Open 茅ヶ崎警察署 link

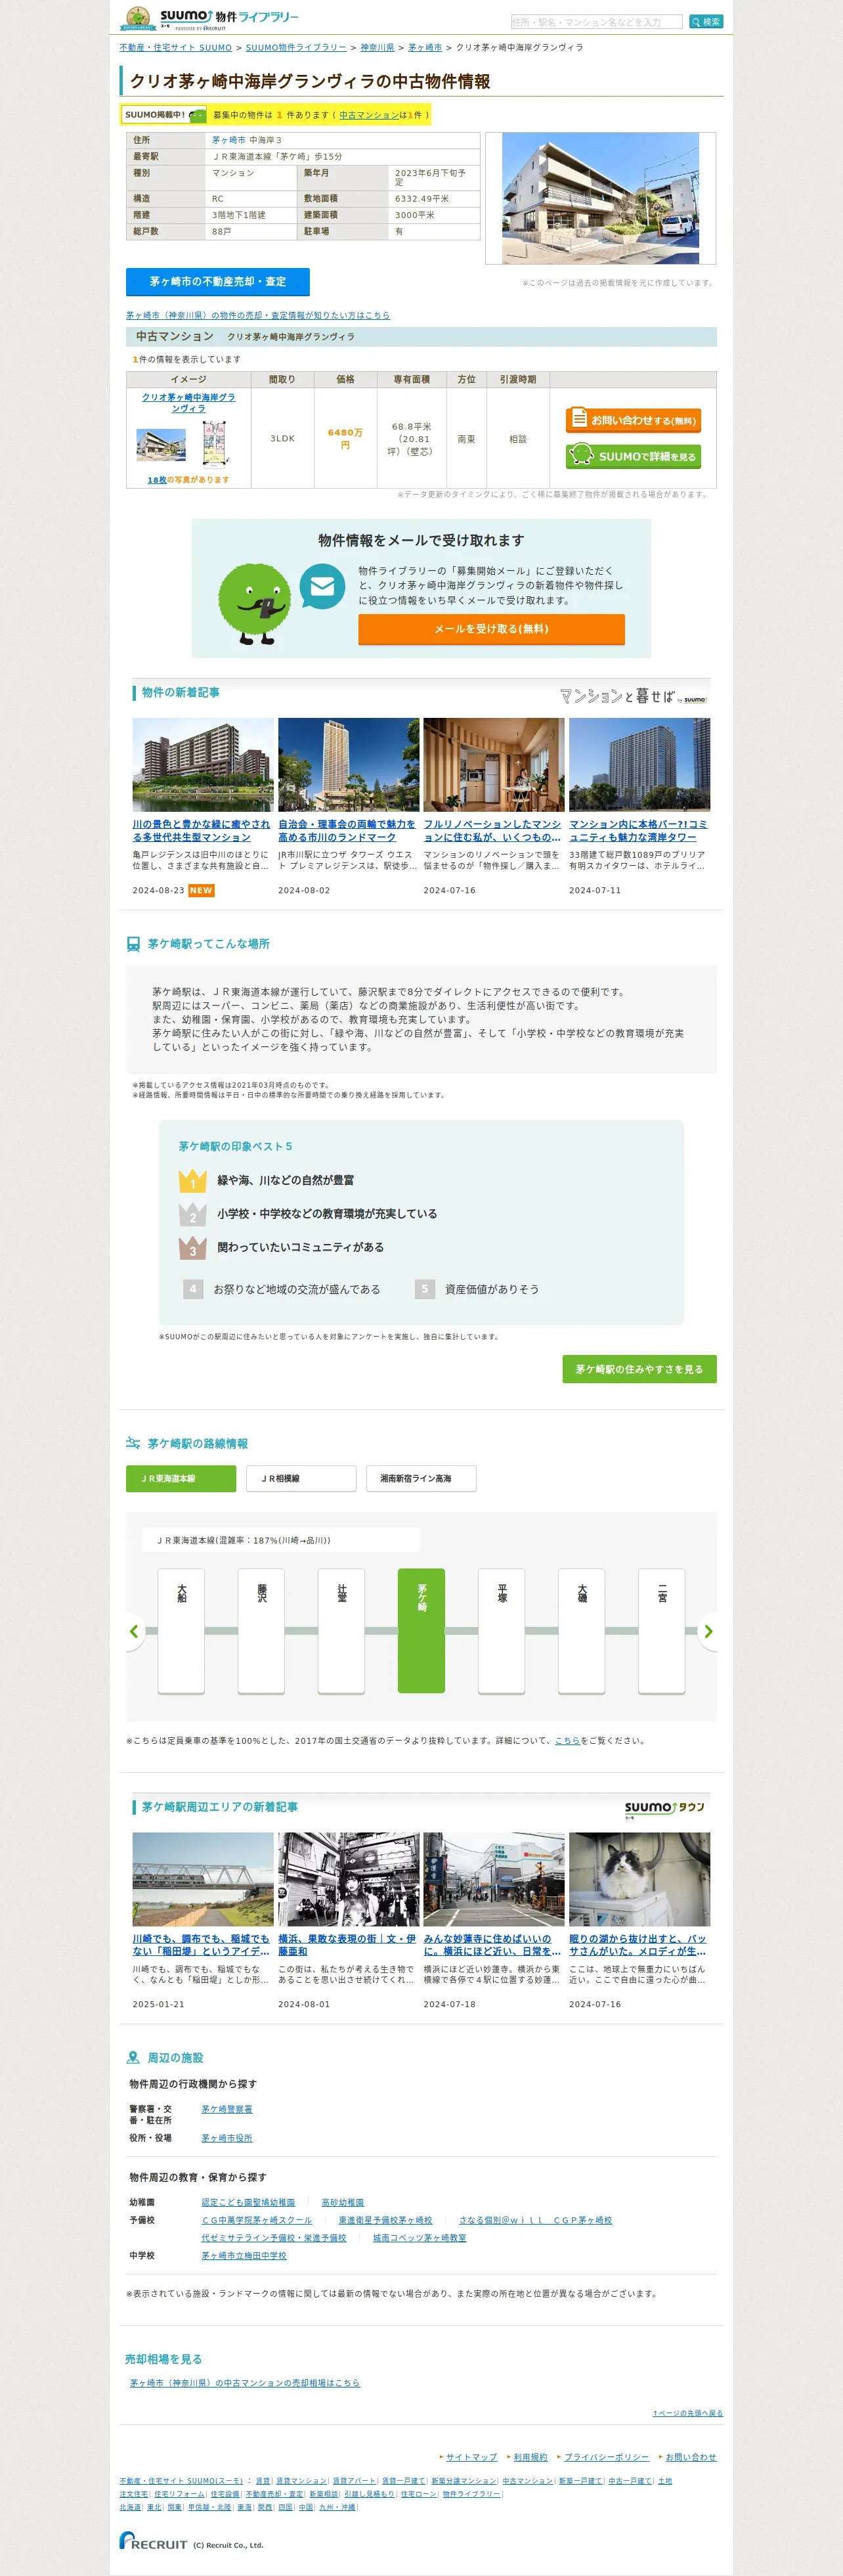[x=227, y=2109]
